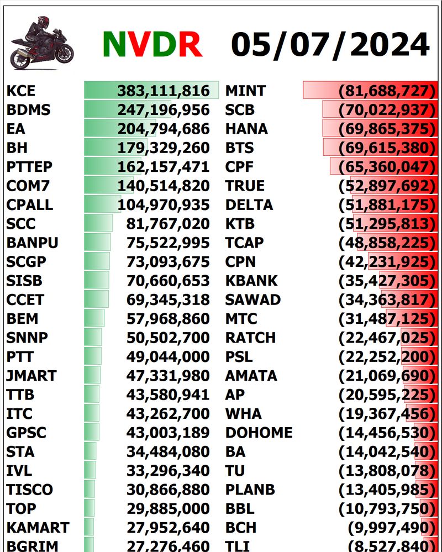Click the TISCO value 30,866,880
Viewport: 442px width, 552px height.
pyautogui.click(x=168, y=490)
